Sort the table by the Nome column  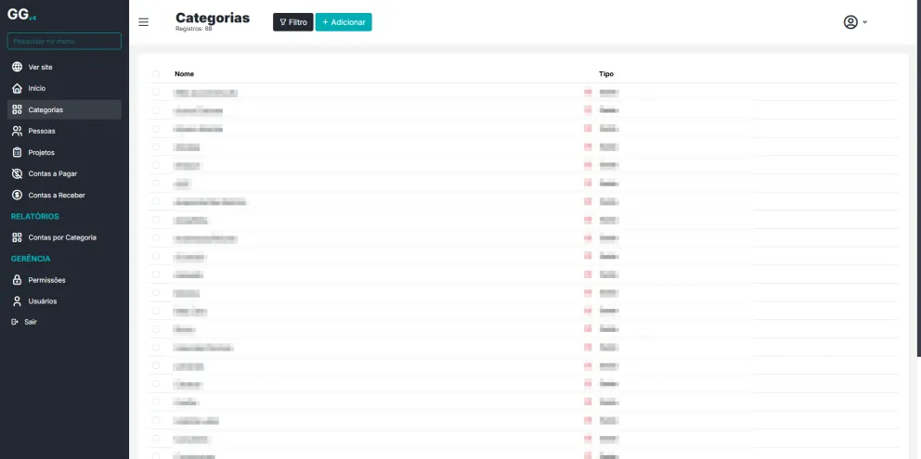tap(184, 74)
